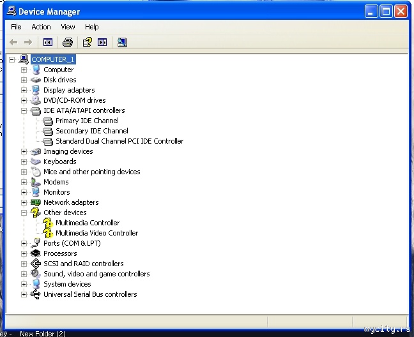Viewport: 414px width, 337px height.
Task: Expand the Network adapters node
Action: [24, 202]
